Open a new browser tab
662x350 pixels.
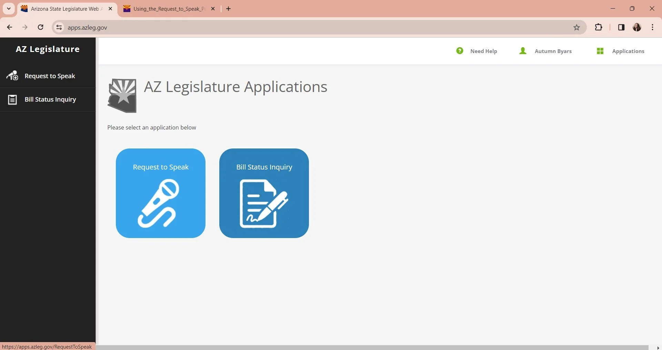(x=229, y=9)
